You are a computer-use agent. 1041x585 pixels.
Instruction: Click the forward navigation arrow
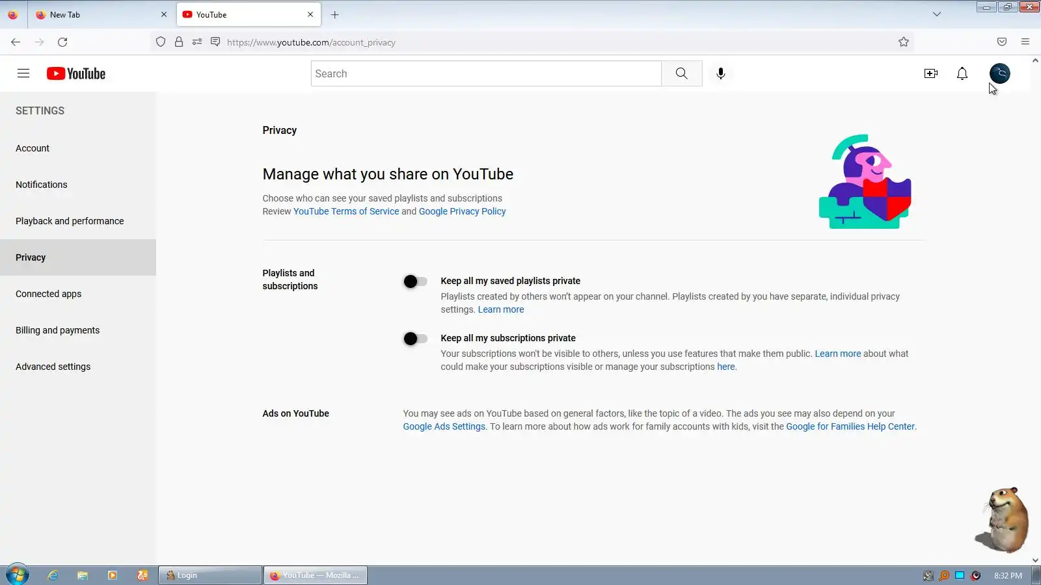tap(39, 42)
